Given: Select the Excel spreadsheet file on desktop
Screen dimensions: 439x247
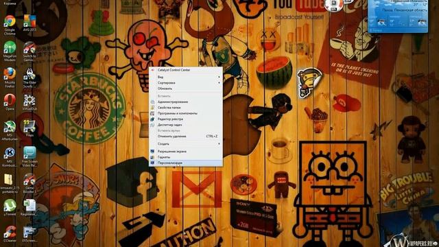Looking at the screenshot, I should pos(29,207).
